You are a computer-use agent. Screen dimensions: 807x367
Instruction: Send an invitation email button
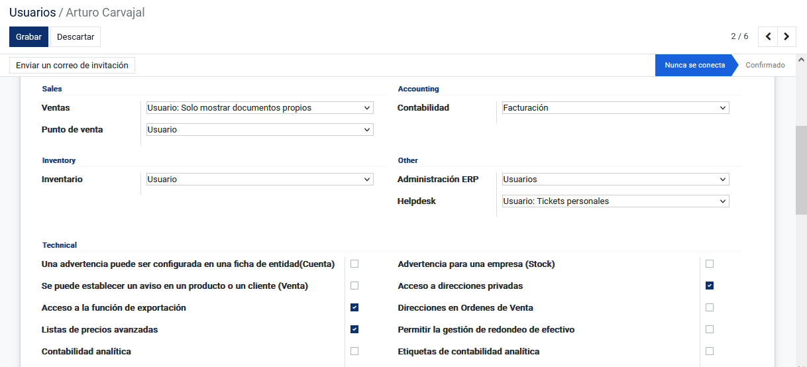tap(72, 65)
